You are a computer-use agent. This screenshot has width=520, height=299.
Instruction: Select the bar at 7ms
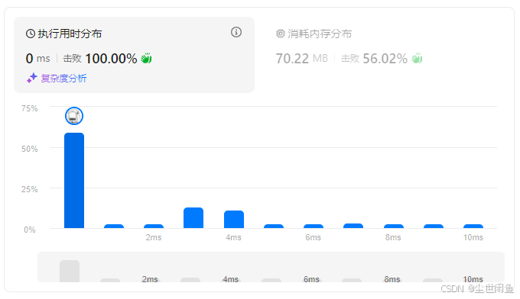[353, 226]
